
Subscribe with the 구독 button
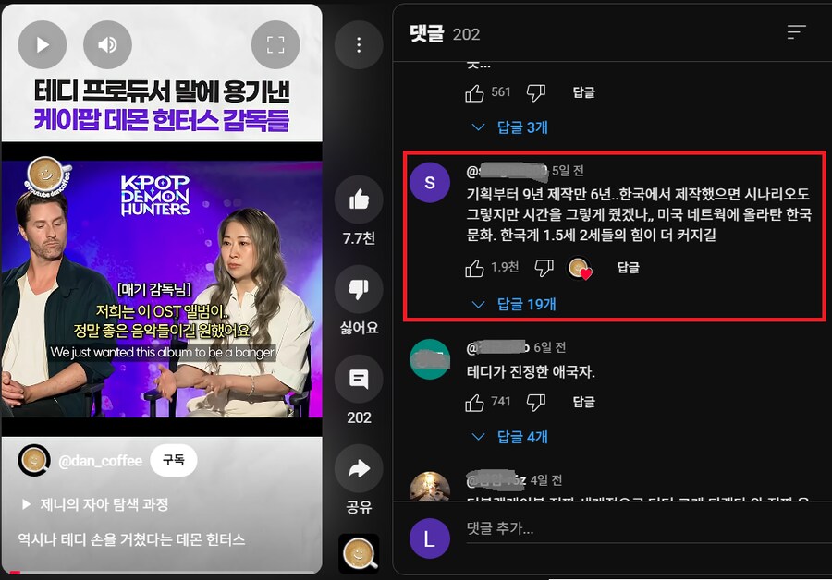click(x=174, y=460)
